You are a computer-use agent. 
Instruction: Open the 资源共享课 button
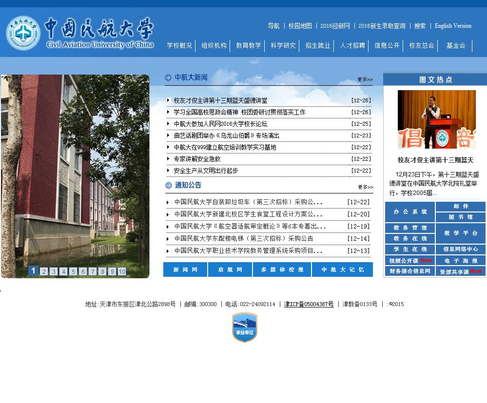click(x=461, y=271)
